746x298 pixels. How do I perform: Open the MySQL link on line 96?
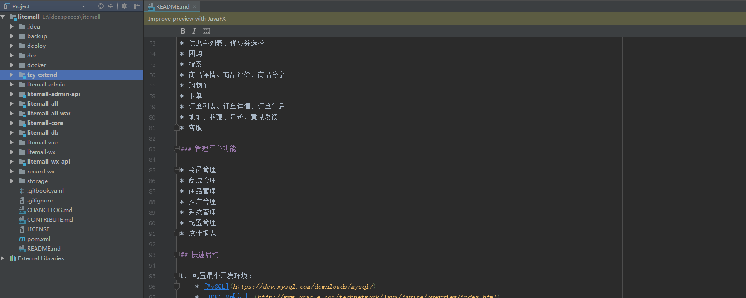click(216, 287)
